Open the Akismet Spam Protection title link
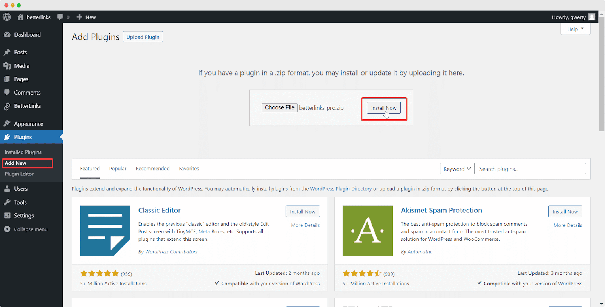Viewport: 605px width, 307px height. coord(441,210)
